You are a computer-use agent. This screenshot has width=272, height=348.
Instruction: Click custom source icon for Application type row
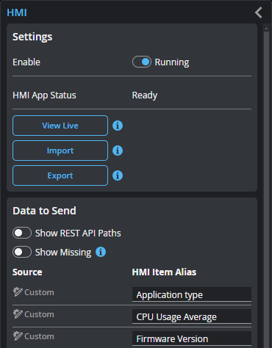point(18,292)
